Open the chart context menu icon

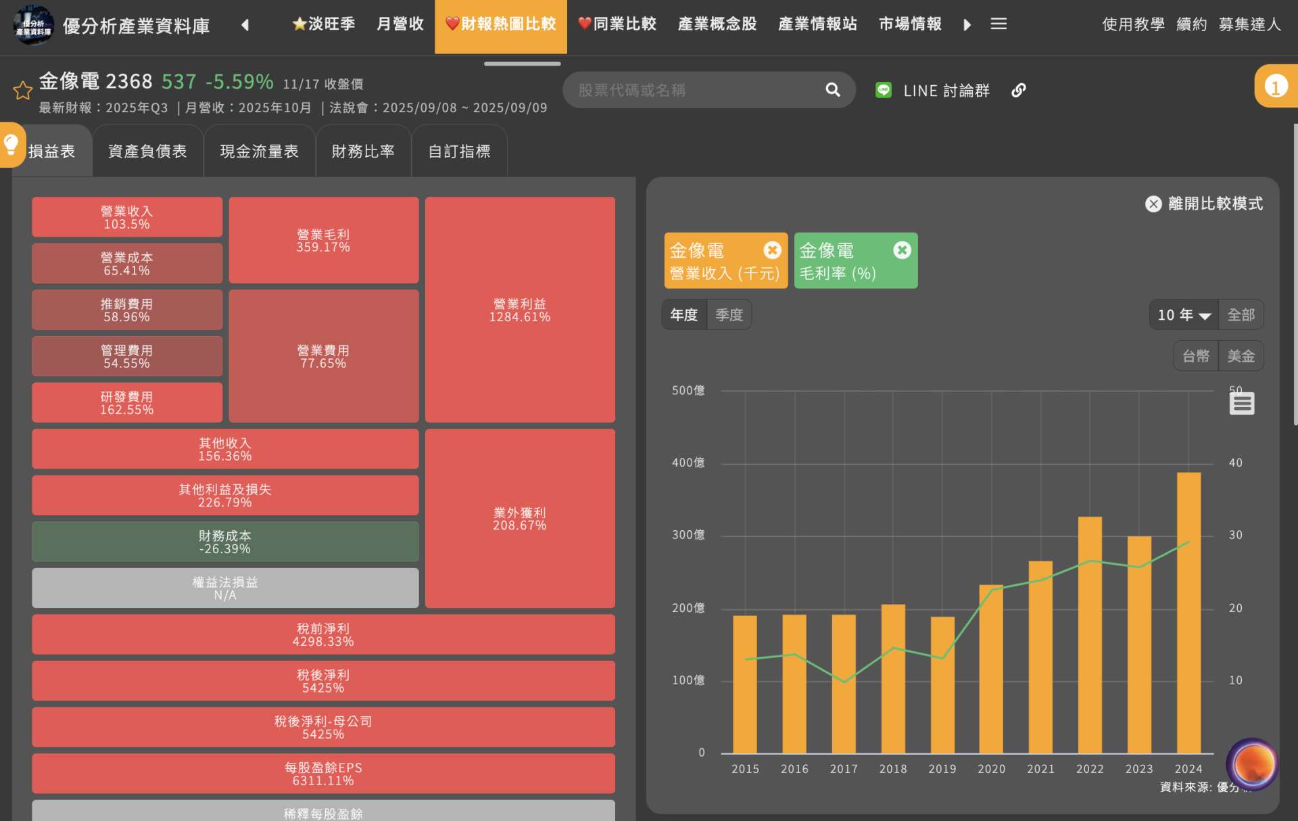coord(1241,404)
